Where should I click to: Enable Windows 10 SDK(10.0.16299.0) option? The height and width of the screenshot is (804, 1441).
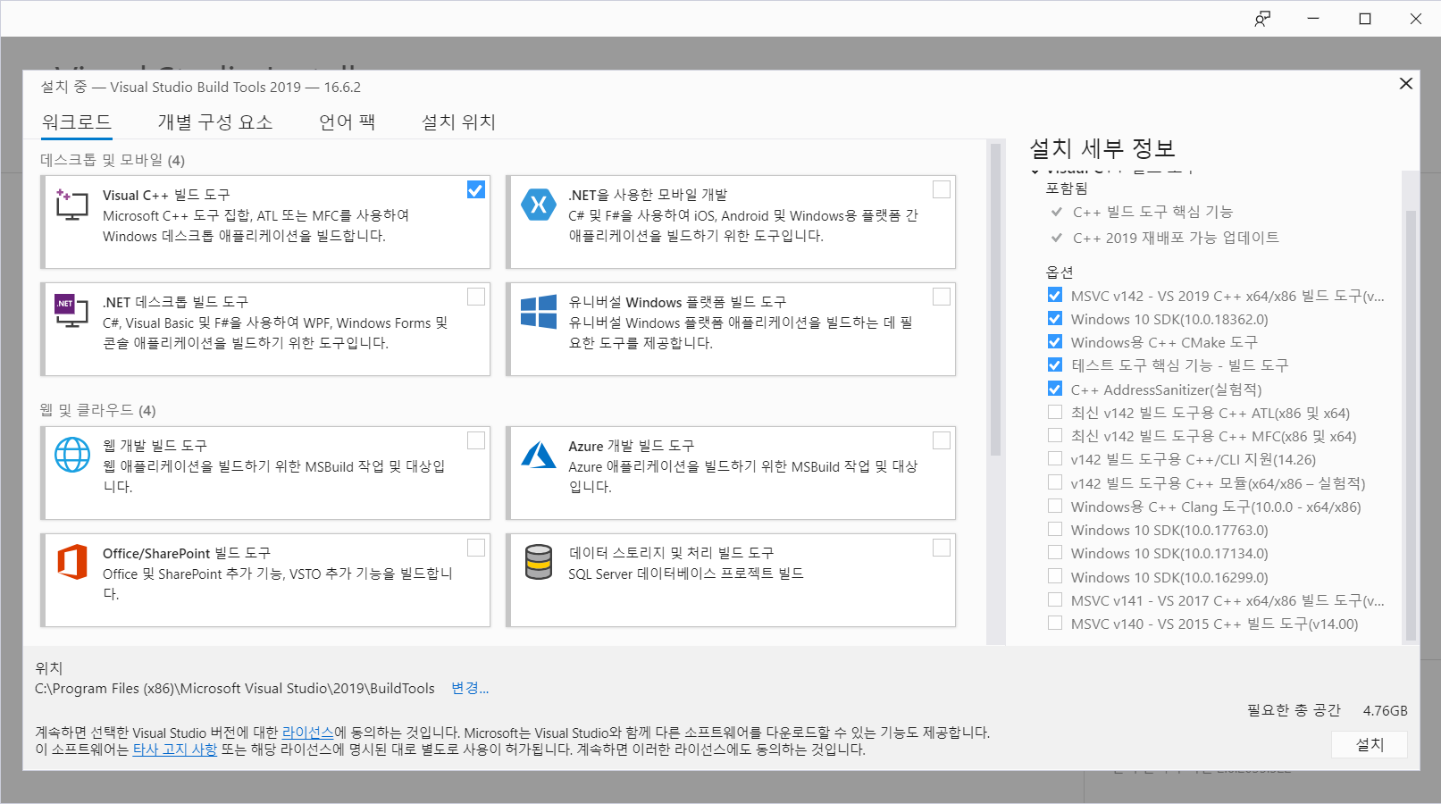(1055, 577)
